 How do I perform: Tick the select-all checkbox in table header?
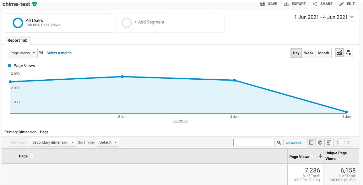click(x=6, y=156)
